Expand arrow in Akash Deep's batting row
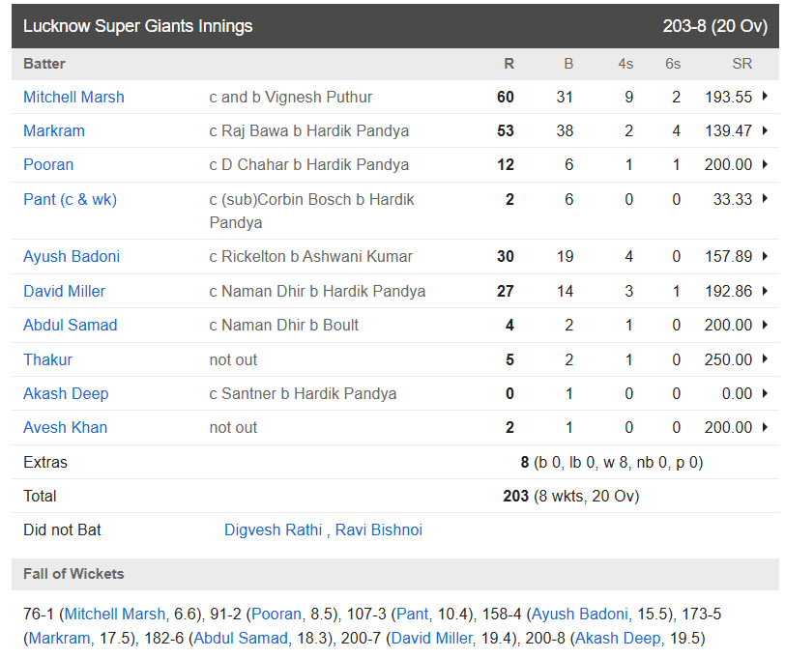Image resolution: width=785 pixels, height=658 pixels. pyautogui.click(x=766, y=393)
